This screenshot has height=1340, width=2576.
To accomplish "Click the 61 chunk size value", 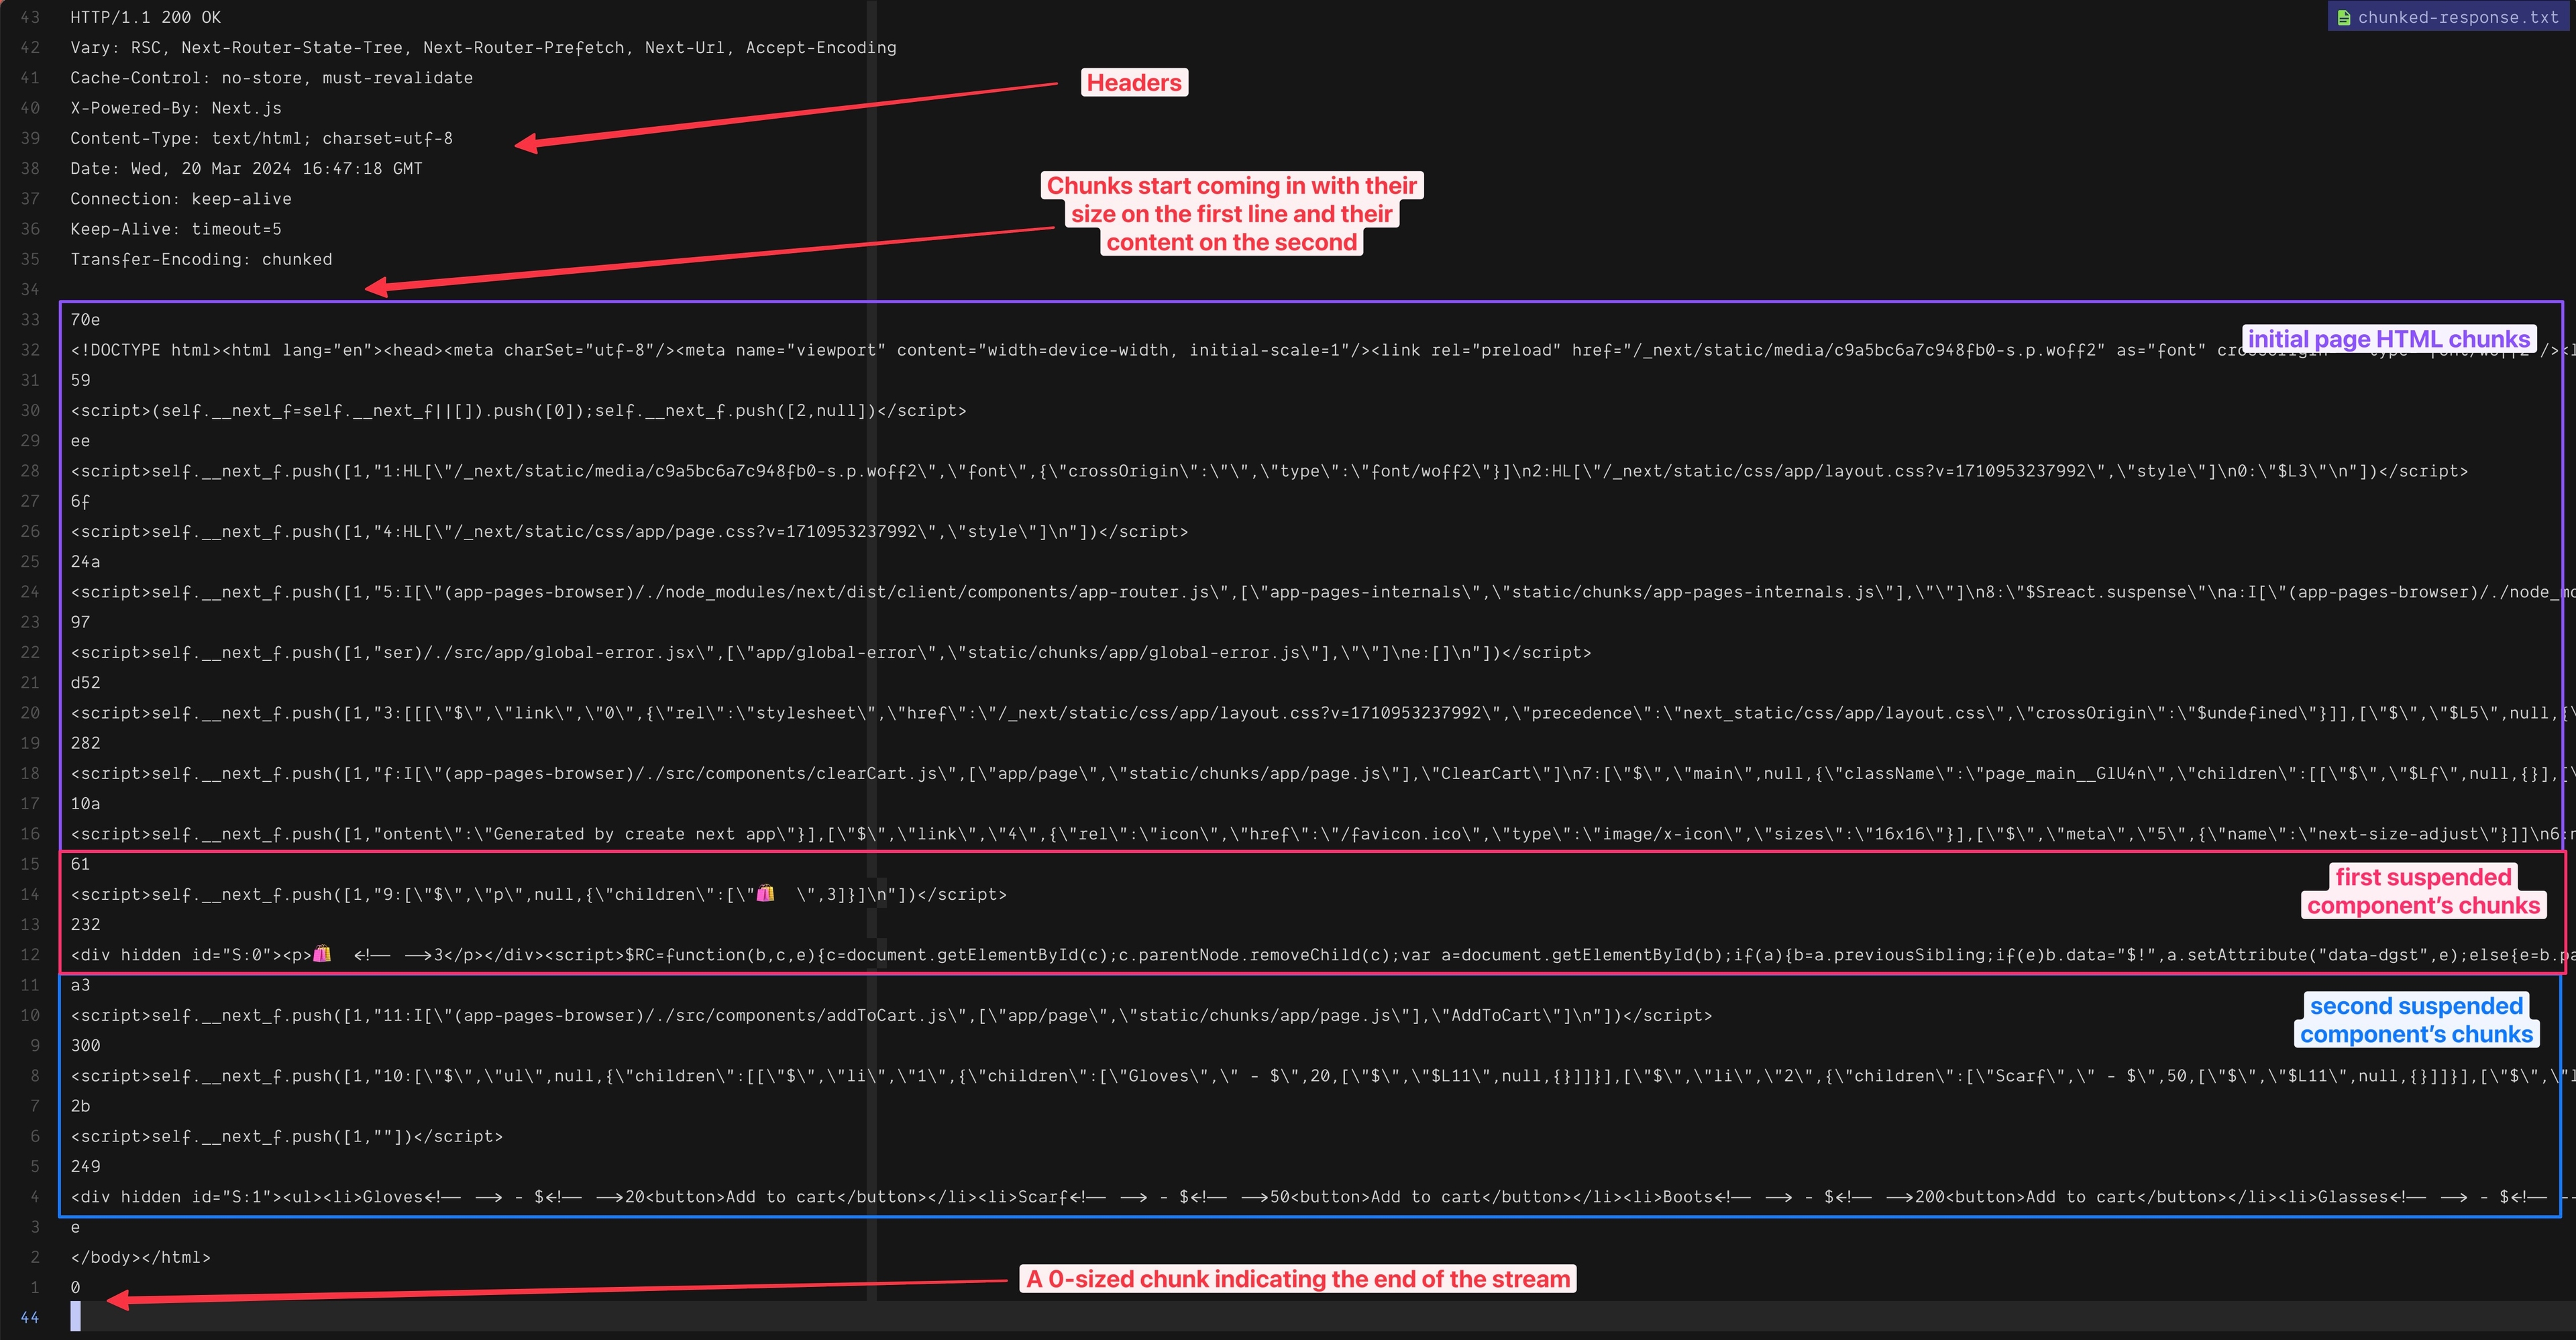I will click(x=80, y=864).
